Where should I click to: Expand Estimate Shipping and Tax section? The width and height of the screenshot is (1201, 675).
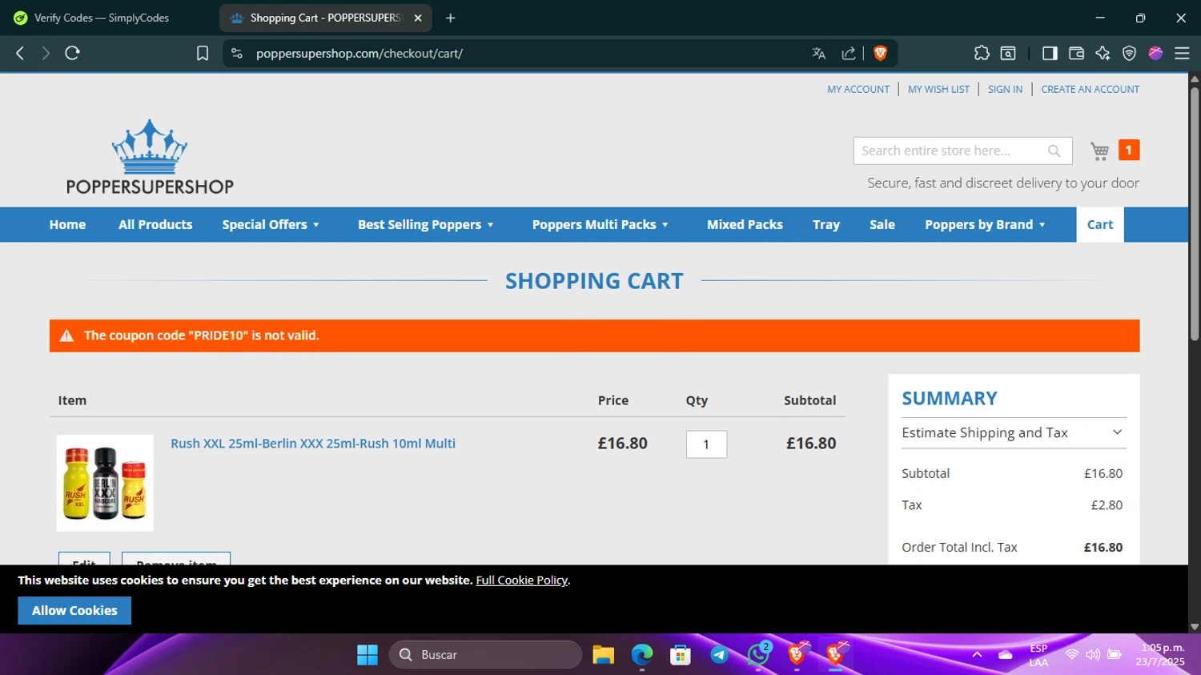pos(1014,432)
